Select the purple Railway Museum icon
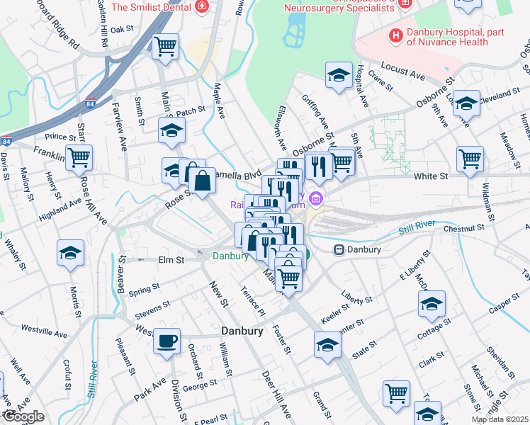Viewport: 530px width, 425px height. (x=316, y=198)
